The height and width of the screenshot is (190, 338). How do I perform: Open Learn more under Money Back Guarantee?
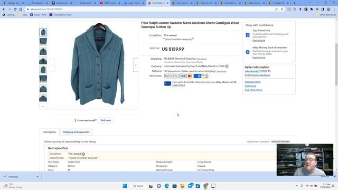[259, 58]
